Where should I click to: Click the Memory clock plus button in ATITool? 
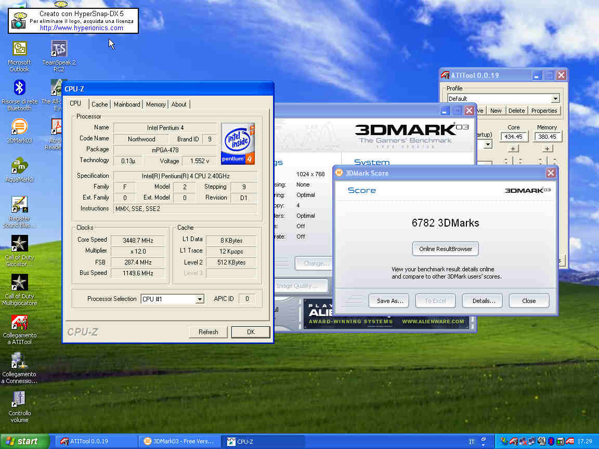547,149
